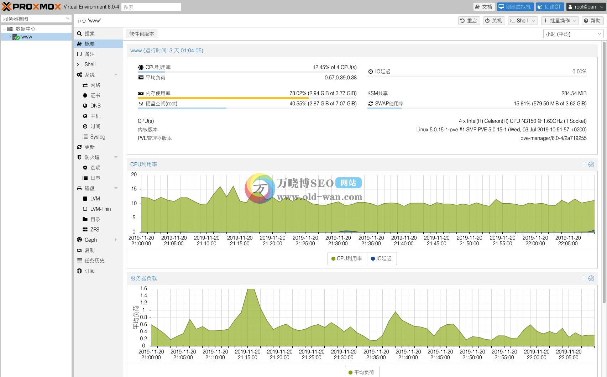Image resolution: width=607 pixels, height=377 pixels.
Task: Click the LVM square icon
Action: (x=85, y=199)
